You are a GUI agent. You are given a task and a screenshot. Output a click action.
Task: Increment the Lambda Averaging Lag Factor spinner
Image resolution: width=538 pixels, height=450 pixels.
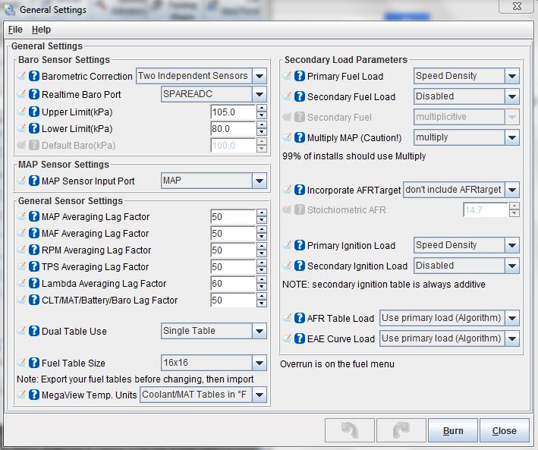point(262,280)
